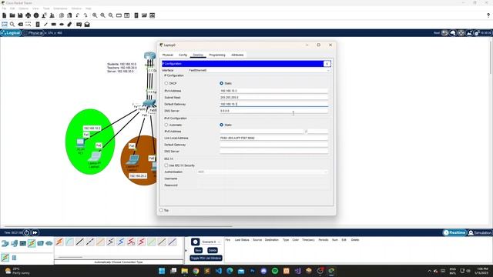Click the Network Devices category icon
This screenshot has height=277, width=493.
tap(5, 243)
